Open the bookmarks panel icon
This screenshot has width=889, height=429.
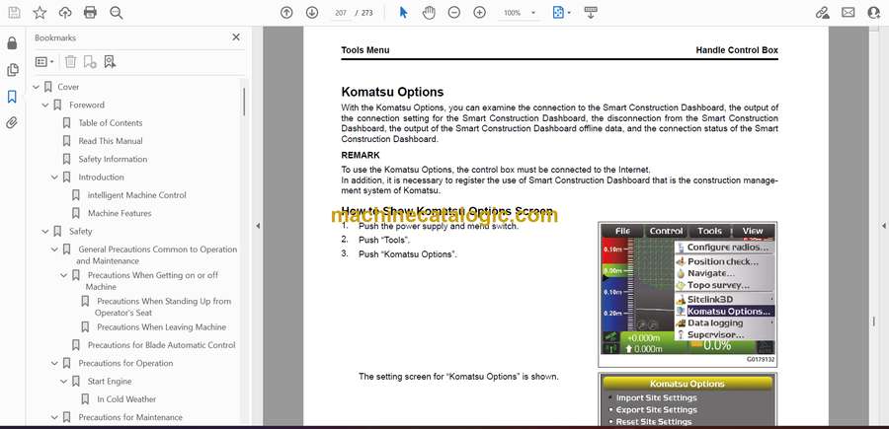tap(12, 97)
